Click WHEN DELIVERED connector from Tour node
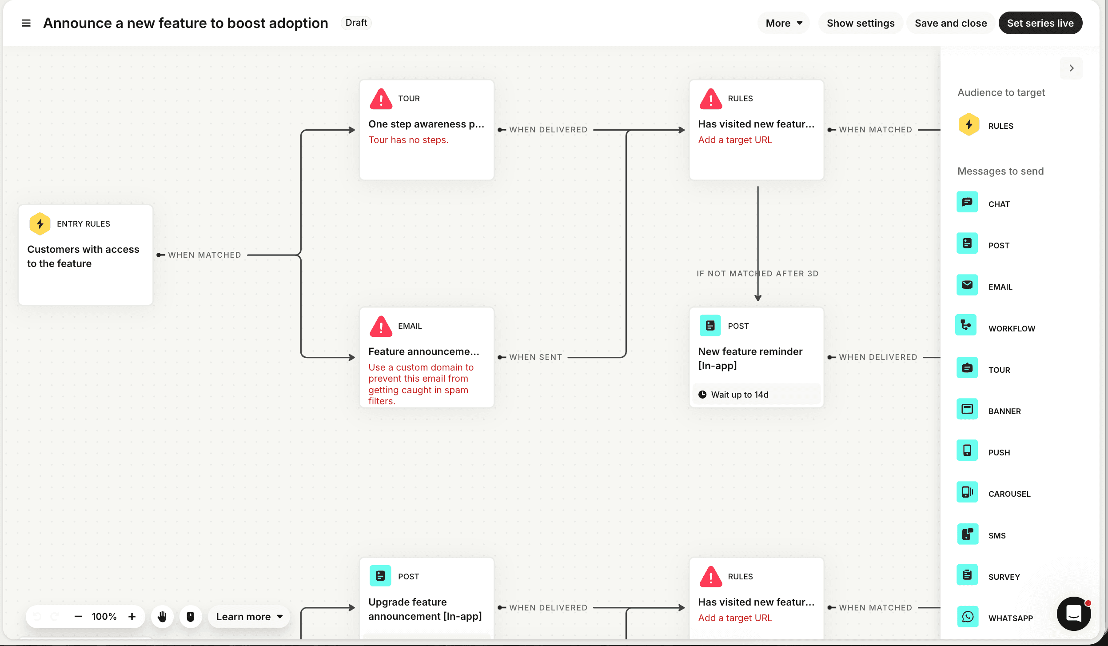 [548, 130]
